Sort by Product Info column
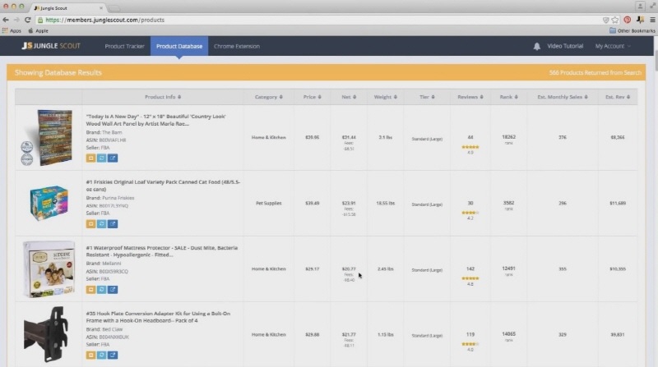The width and height of the screenshot is (658, 367). click(163, 97)
